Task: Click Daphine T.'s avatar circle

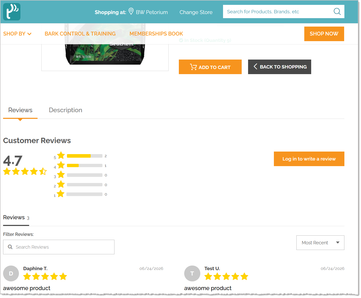Action: [11, 273]
